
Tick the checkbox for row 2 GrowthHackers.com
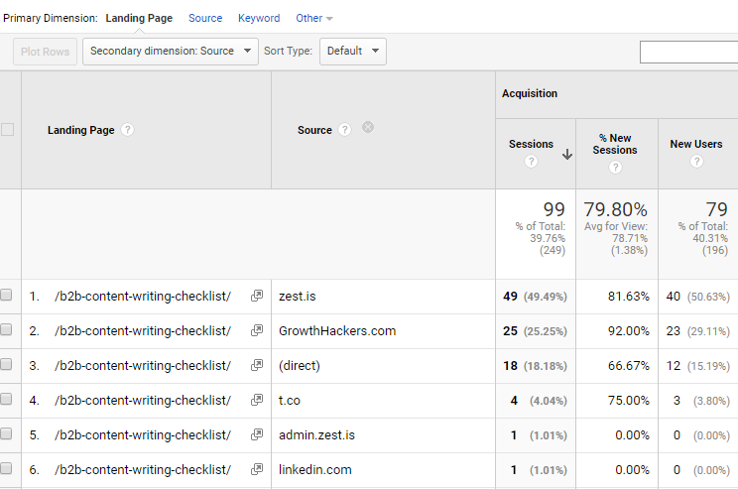7,330
